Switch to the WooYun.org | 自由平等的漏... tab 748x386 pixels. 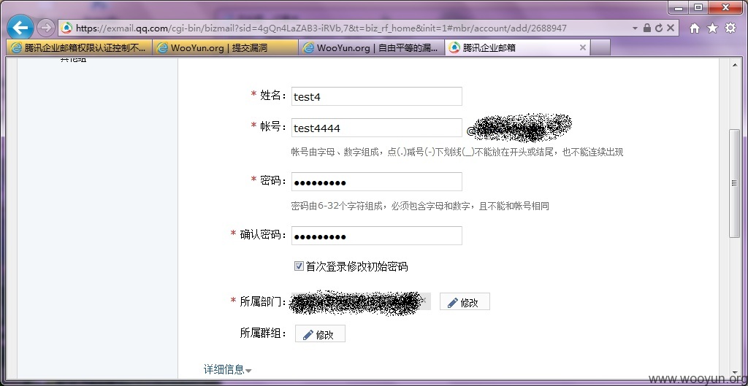pos(372,47)
